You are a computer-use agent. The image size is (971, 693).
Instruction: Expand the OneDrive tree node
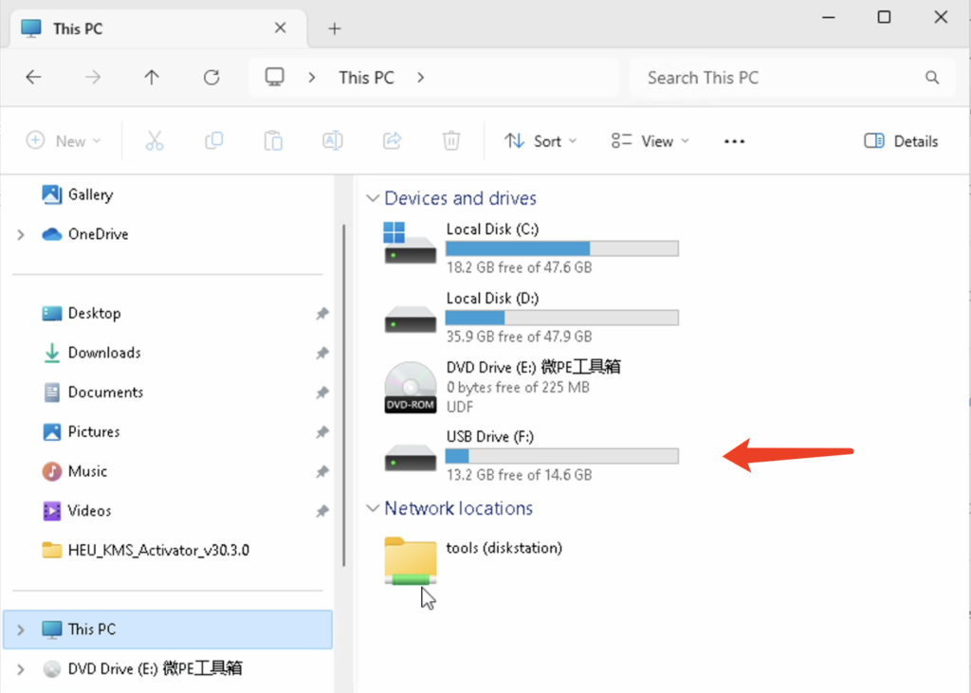[x=21, y=234]
